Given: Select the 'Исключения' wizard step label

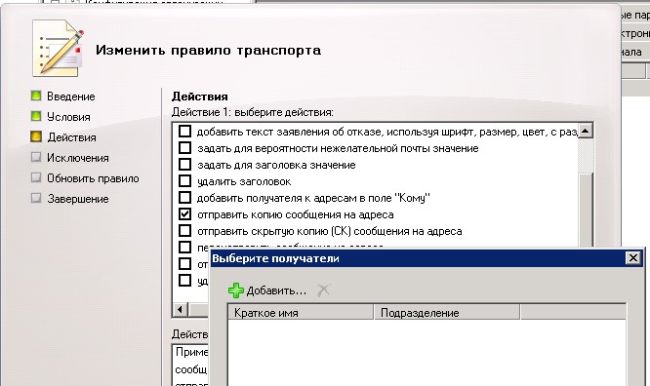Looking at the screenshot, I should click(x=78, y=158).
